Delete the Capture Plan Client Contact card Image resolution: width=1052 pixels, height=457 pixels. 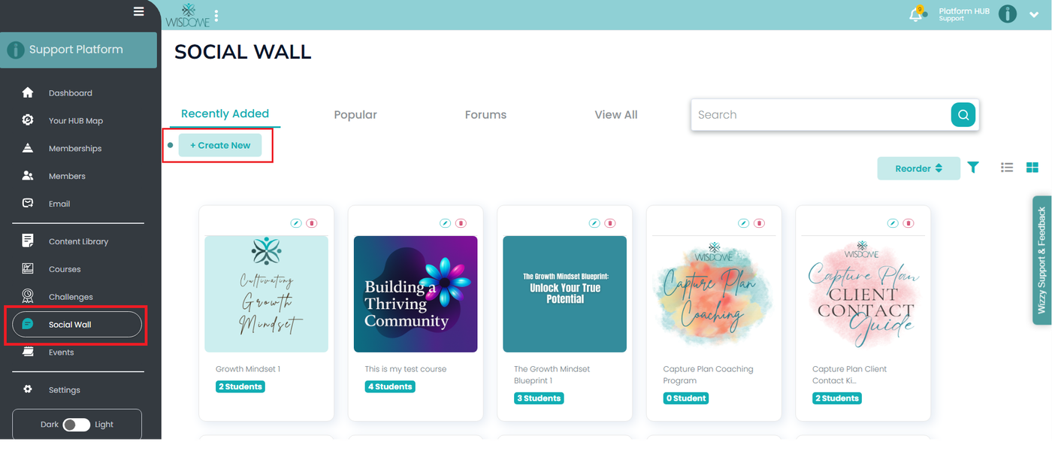(908, 223)
